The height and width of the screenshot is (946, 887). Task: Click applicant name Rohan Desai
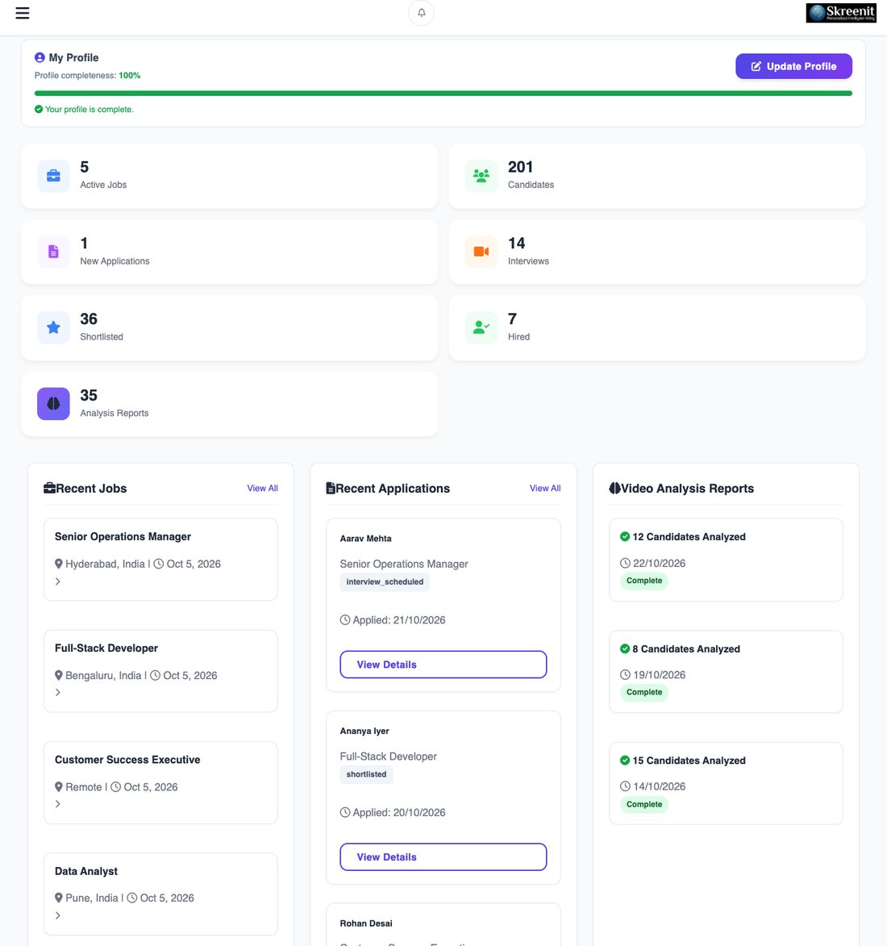click(x=365, y=923)
